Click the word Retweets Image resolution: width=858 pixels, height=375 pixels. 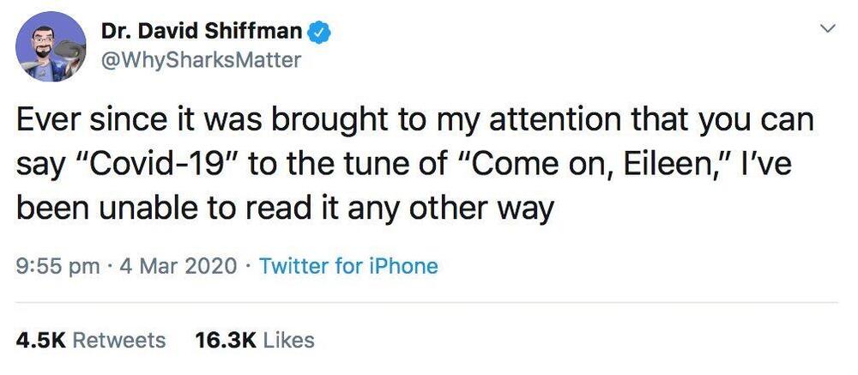tap(119, 340)
